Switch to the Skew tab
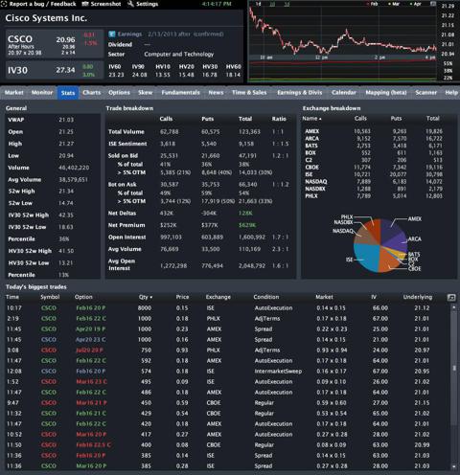 pyautogui.click(x=146, y=93)
